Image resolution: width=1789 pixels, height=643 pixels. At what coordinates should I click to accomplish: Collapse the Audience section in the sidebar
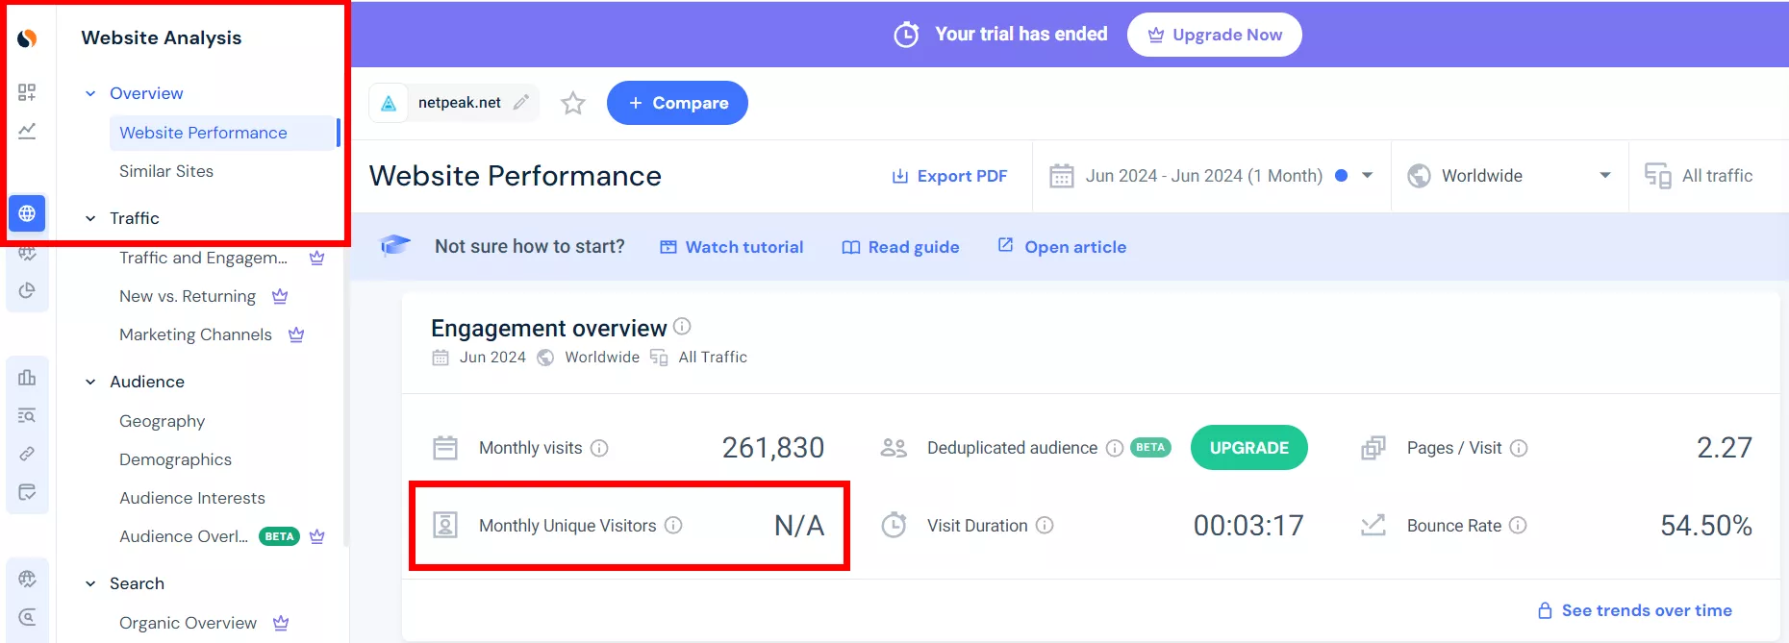point(90,382)
